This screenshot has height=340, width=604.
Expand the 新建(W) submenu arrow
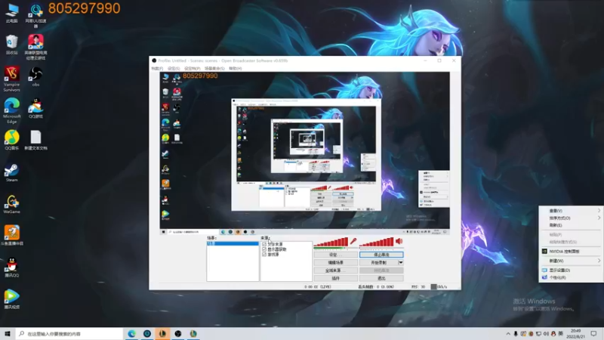(599, 261)
